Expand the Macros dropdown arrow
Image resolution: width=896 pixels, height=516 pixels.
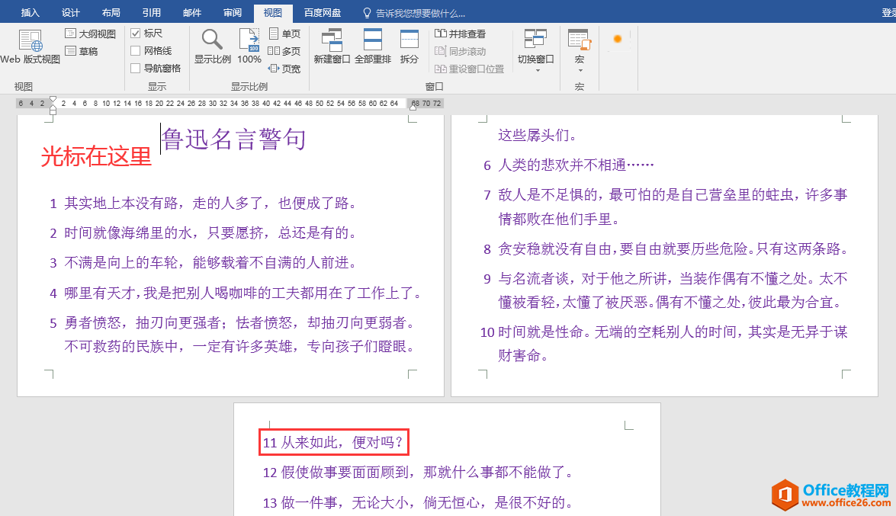[x=580, y=71]
